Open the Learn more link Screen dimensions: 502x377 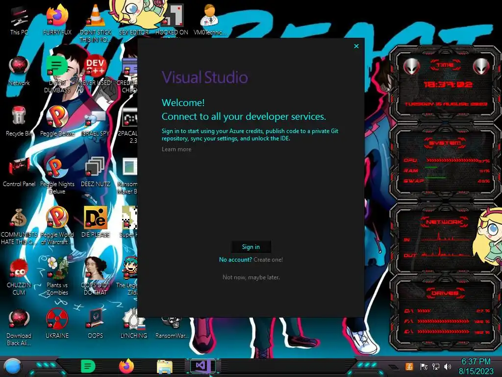coord(176,149)
